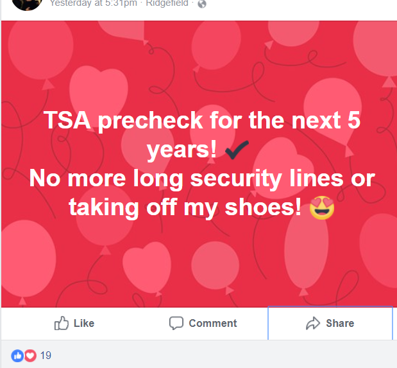The height and width of the screenshot is (368, 397).
Task: Click the red heart Love reaction icon
Action: [x=30, y=355]
